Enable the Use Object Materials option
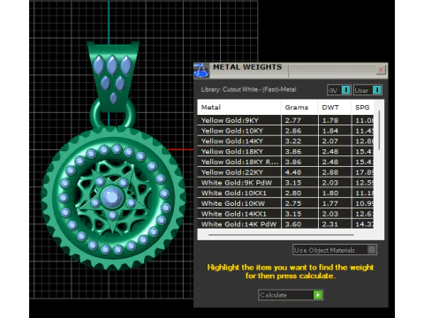The width and height of the screenshot is (424, 318). point(335,250)
